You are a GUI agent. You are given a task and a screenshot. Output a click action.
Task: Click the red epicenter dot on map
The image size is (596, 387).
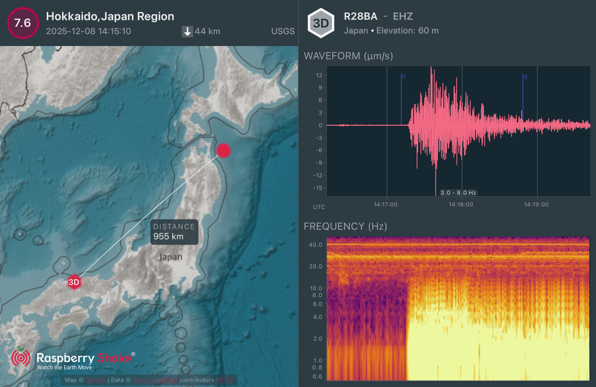pos(223,151)
